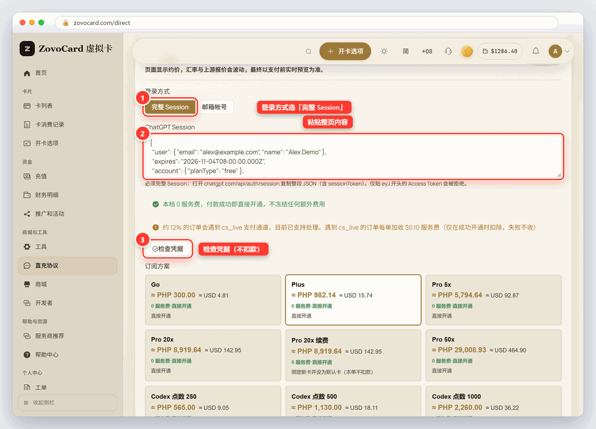596x429 pixels.
Task: Click inside the ChatGPT Session textarea
Action: click(x=353, y=157)
